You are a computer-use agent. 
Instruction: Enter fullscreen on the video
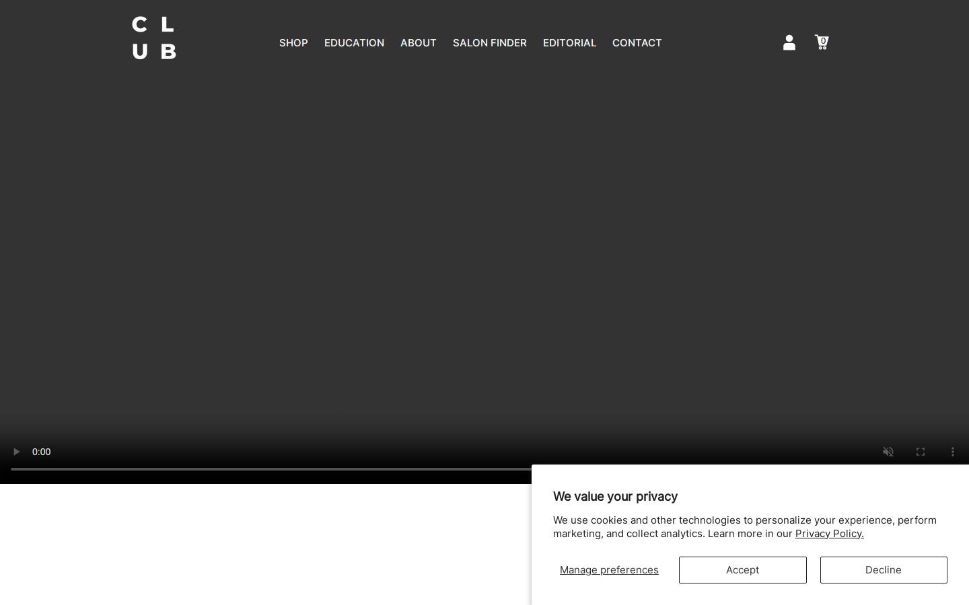(921, 452)
